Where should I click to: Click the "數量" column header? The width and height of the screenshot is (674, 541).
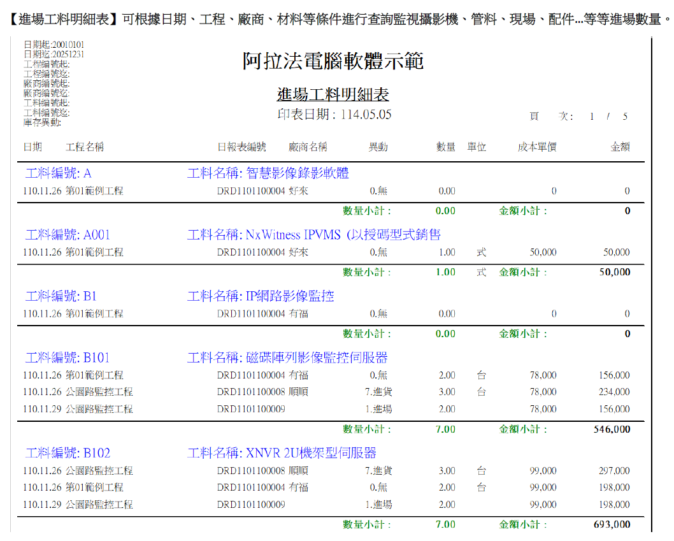tap(446, 147)
